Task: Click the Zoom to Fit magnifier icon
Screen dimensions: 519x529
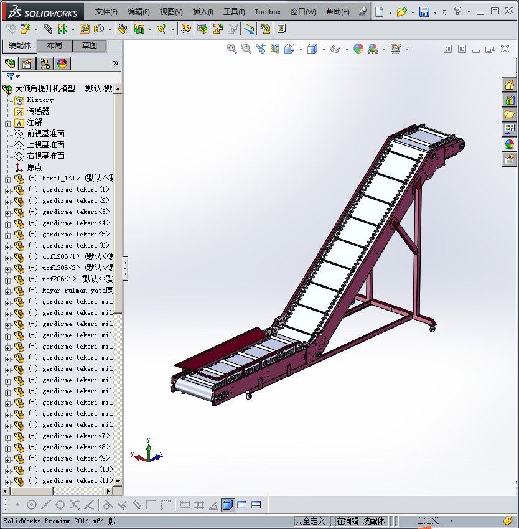Action: [x=232, y=49]
